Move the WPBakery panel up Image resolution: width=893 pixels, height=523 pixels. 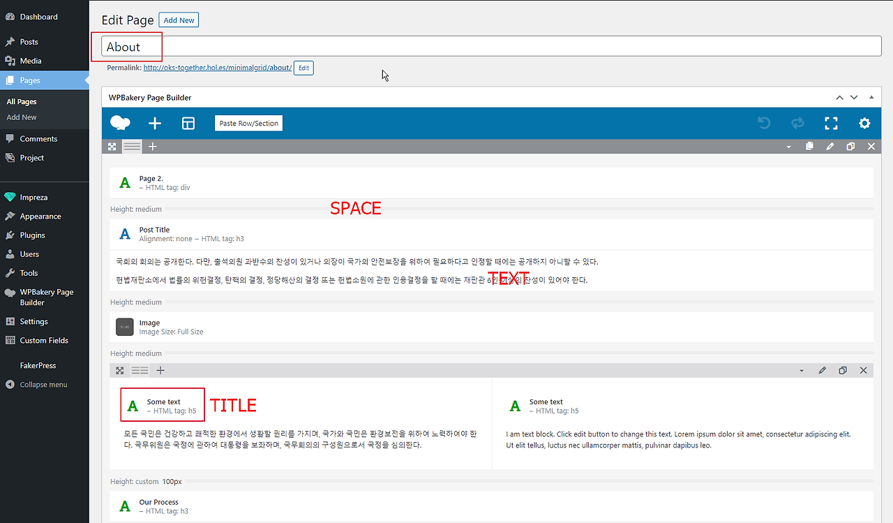click(840, 98)
